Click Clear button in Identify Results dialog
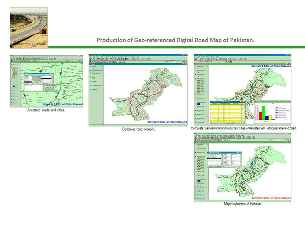Screen dimensions: 305x229 point(211,166)
